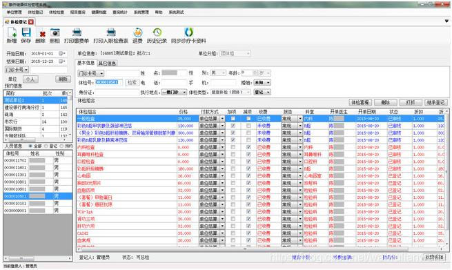The width and height of the screenshot is (452, 270).
Task: Toggle 减项 checkbox in 血常规 row
Action: (x=248, y=240)
